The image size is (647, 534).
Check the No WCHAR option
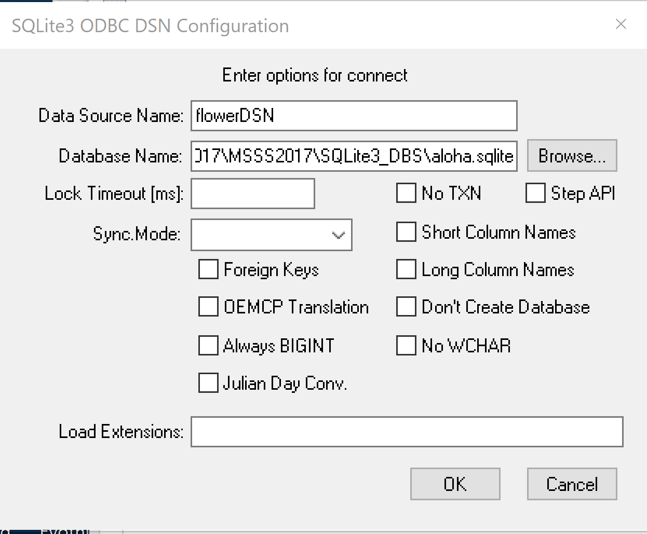pyautogui.click(x=406, y=345)
